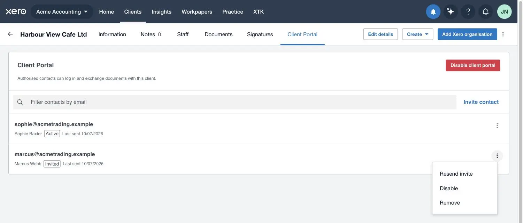
Task: Open the kebab menu for sophie@acmetrading.example
Action: pos(497,126)
